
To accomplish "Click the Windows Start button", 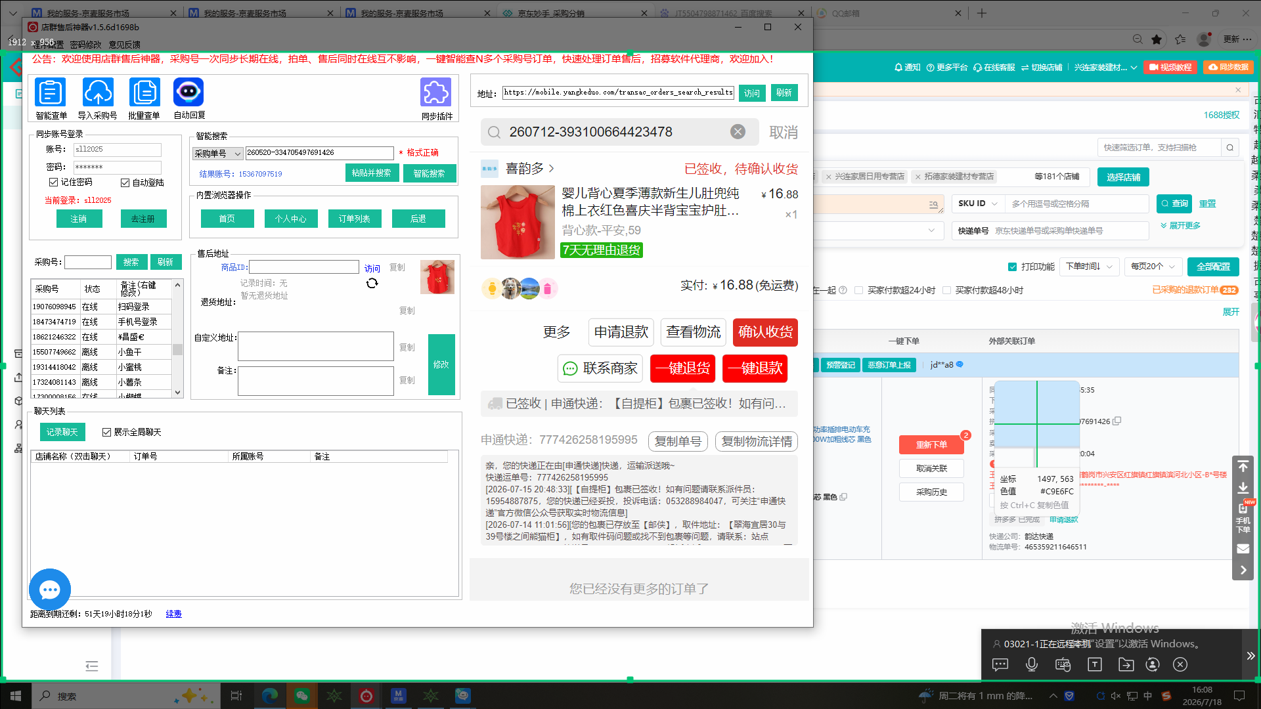I will 16,696.
